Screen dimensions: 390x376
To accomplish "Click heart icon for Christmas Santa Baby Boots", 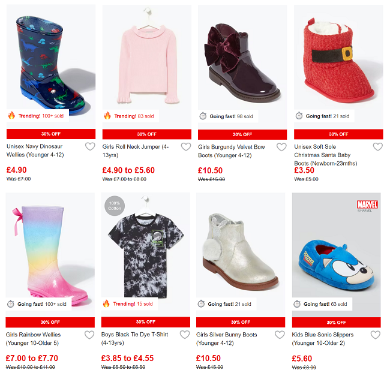I will point(378,147).
